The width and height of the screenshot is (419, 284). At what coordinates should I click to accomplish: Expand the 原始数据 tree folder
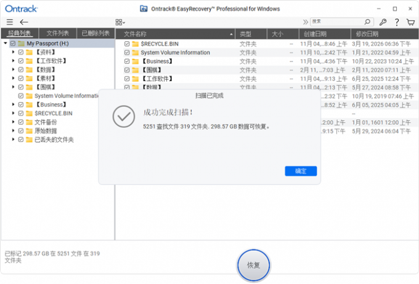[13, 131]
